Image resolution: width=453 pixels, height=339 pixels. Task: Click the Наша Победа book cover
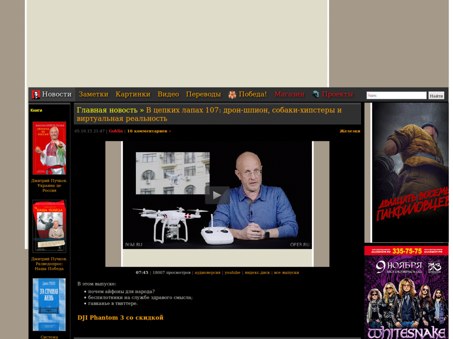49,226
